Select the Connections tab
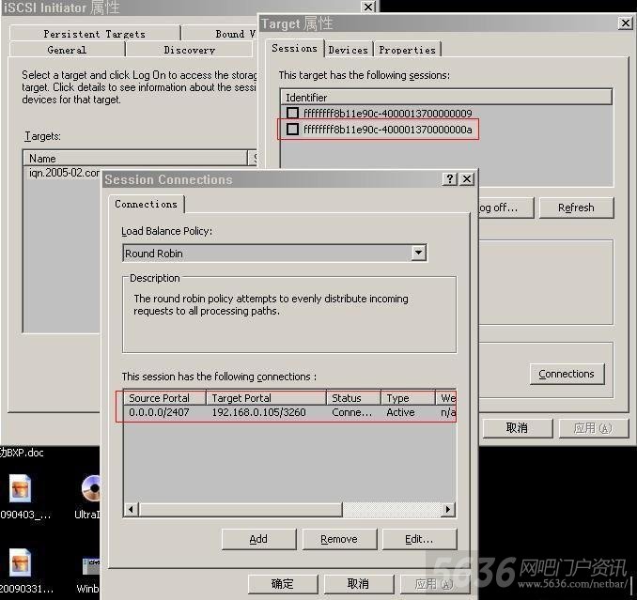Viewport: 637px width, 600px height. tap(146, 204)
